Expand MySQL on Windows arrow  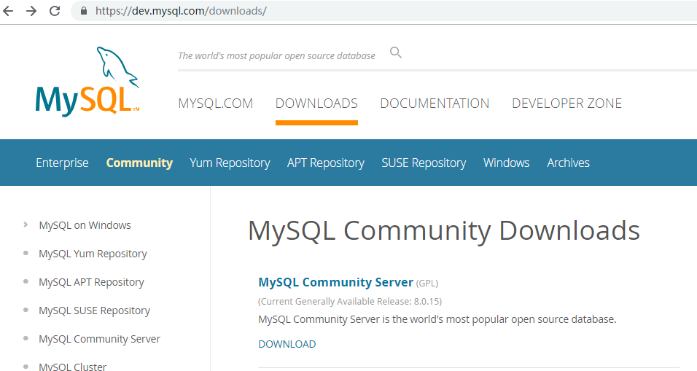click(x=26, y=224)
